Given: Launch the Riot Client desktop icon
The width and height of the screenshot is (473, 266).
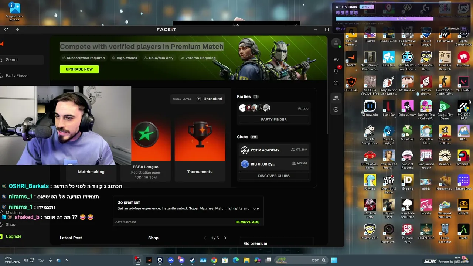Looking at the screenshot, I should click(x=463, y=59).
